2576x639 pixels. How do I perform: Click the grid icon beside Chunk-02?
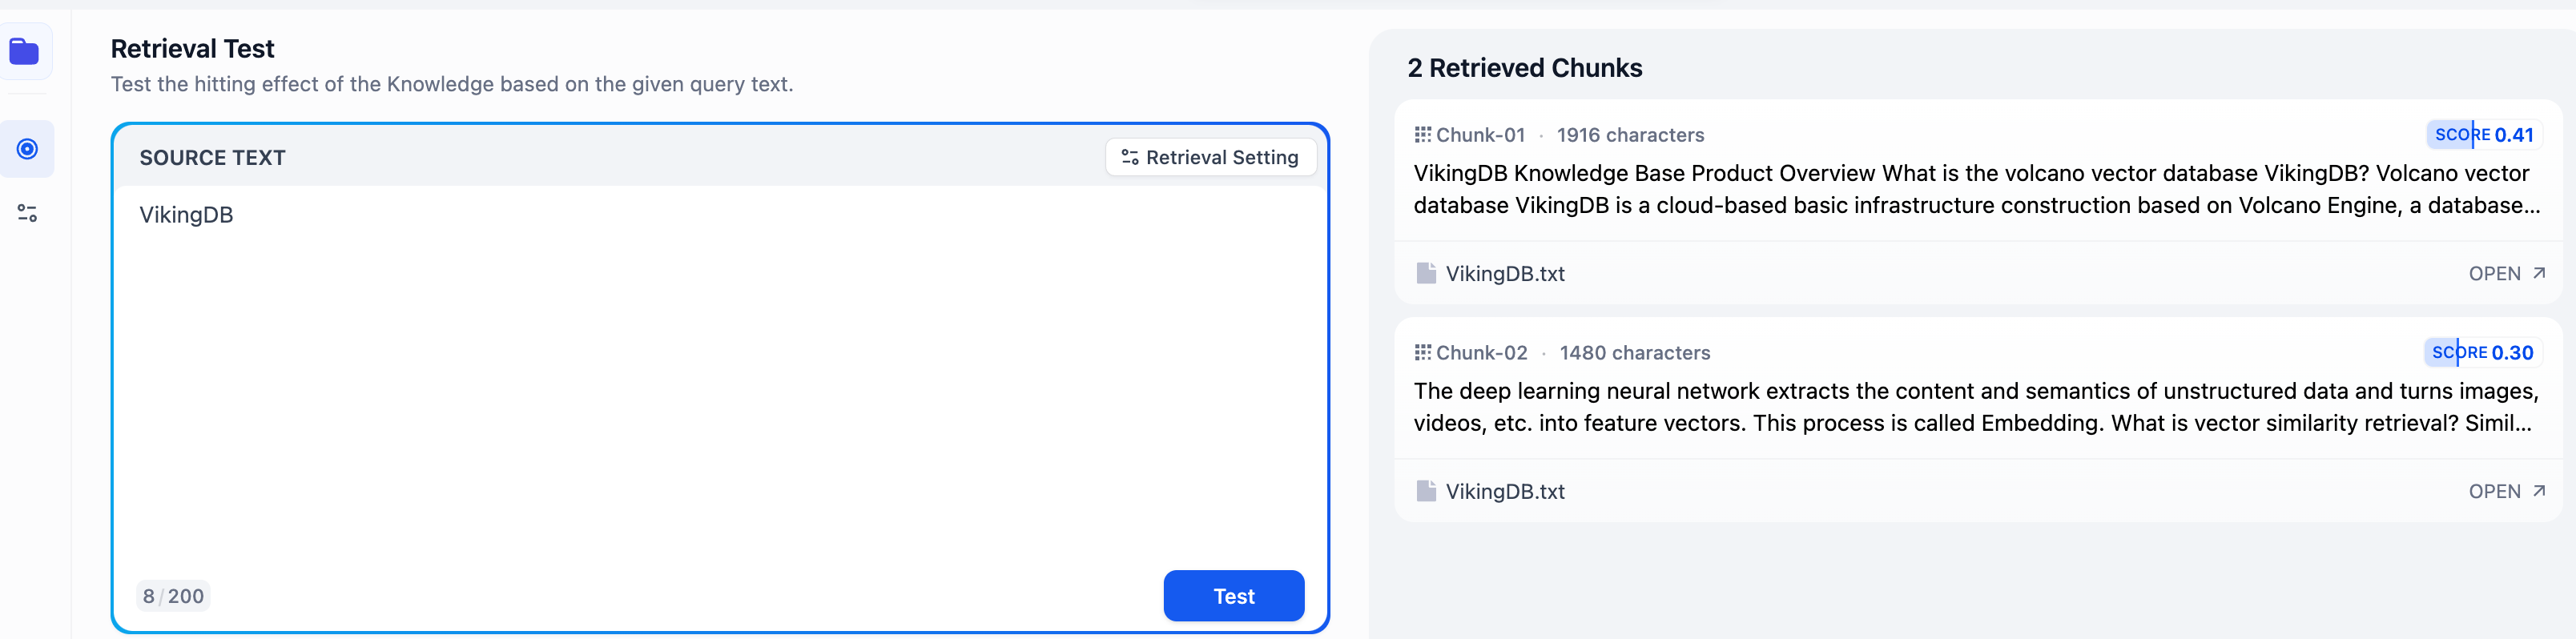click(x=1422, y=353)
